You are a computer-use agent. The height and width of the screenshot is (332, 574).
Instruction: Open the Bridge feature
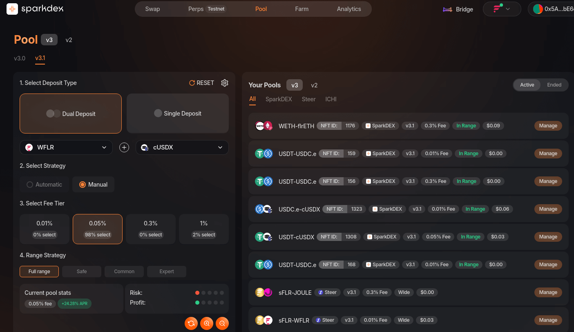coord(458,9)
